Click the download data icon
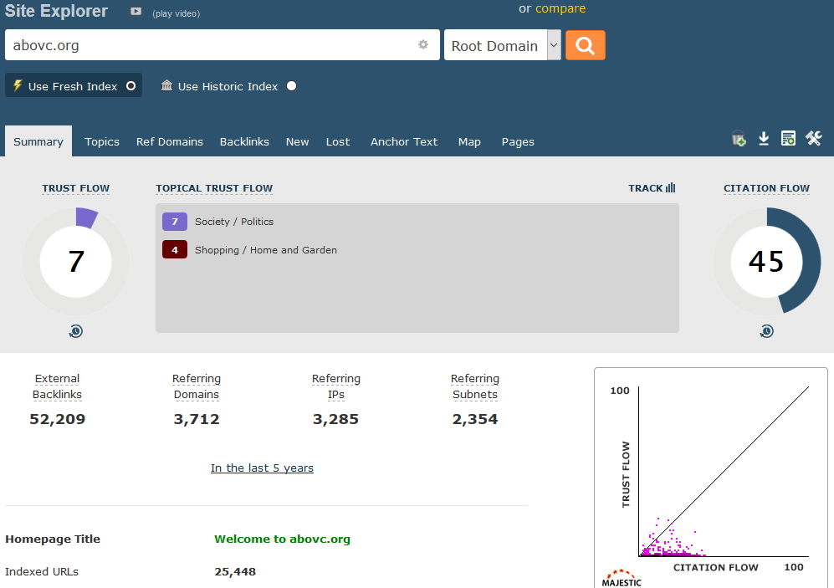 (x=764, y=139)
